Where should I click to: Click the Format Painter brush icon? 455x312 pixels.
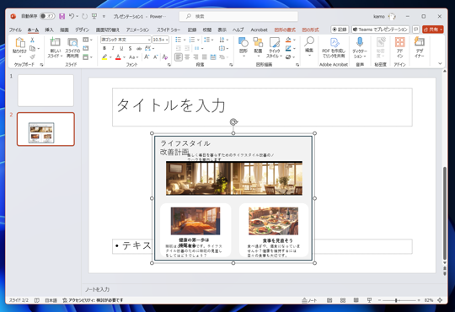[33, 57]
